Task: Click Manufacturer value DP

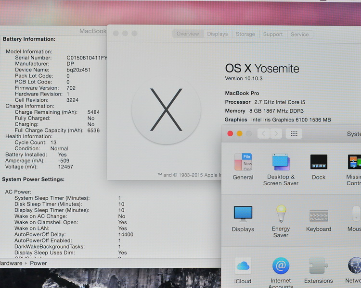Action: [70, 64]
